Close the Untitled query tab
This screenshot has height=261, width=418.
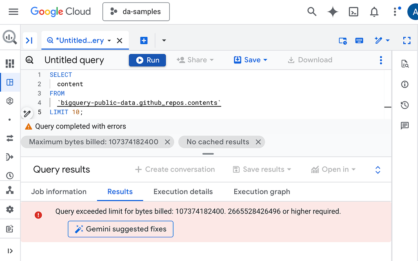tap(120, 40)
